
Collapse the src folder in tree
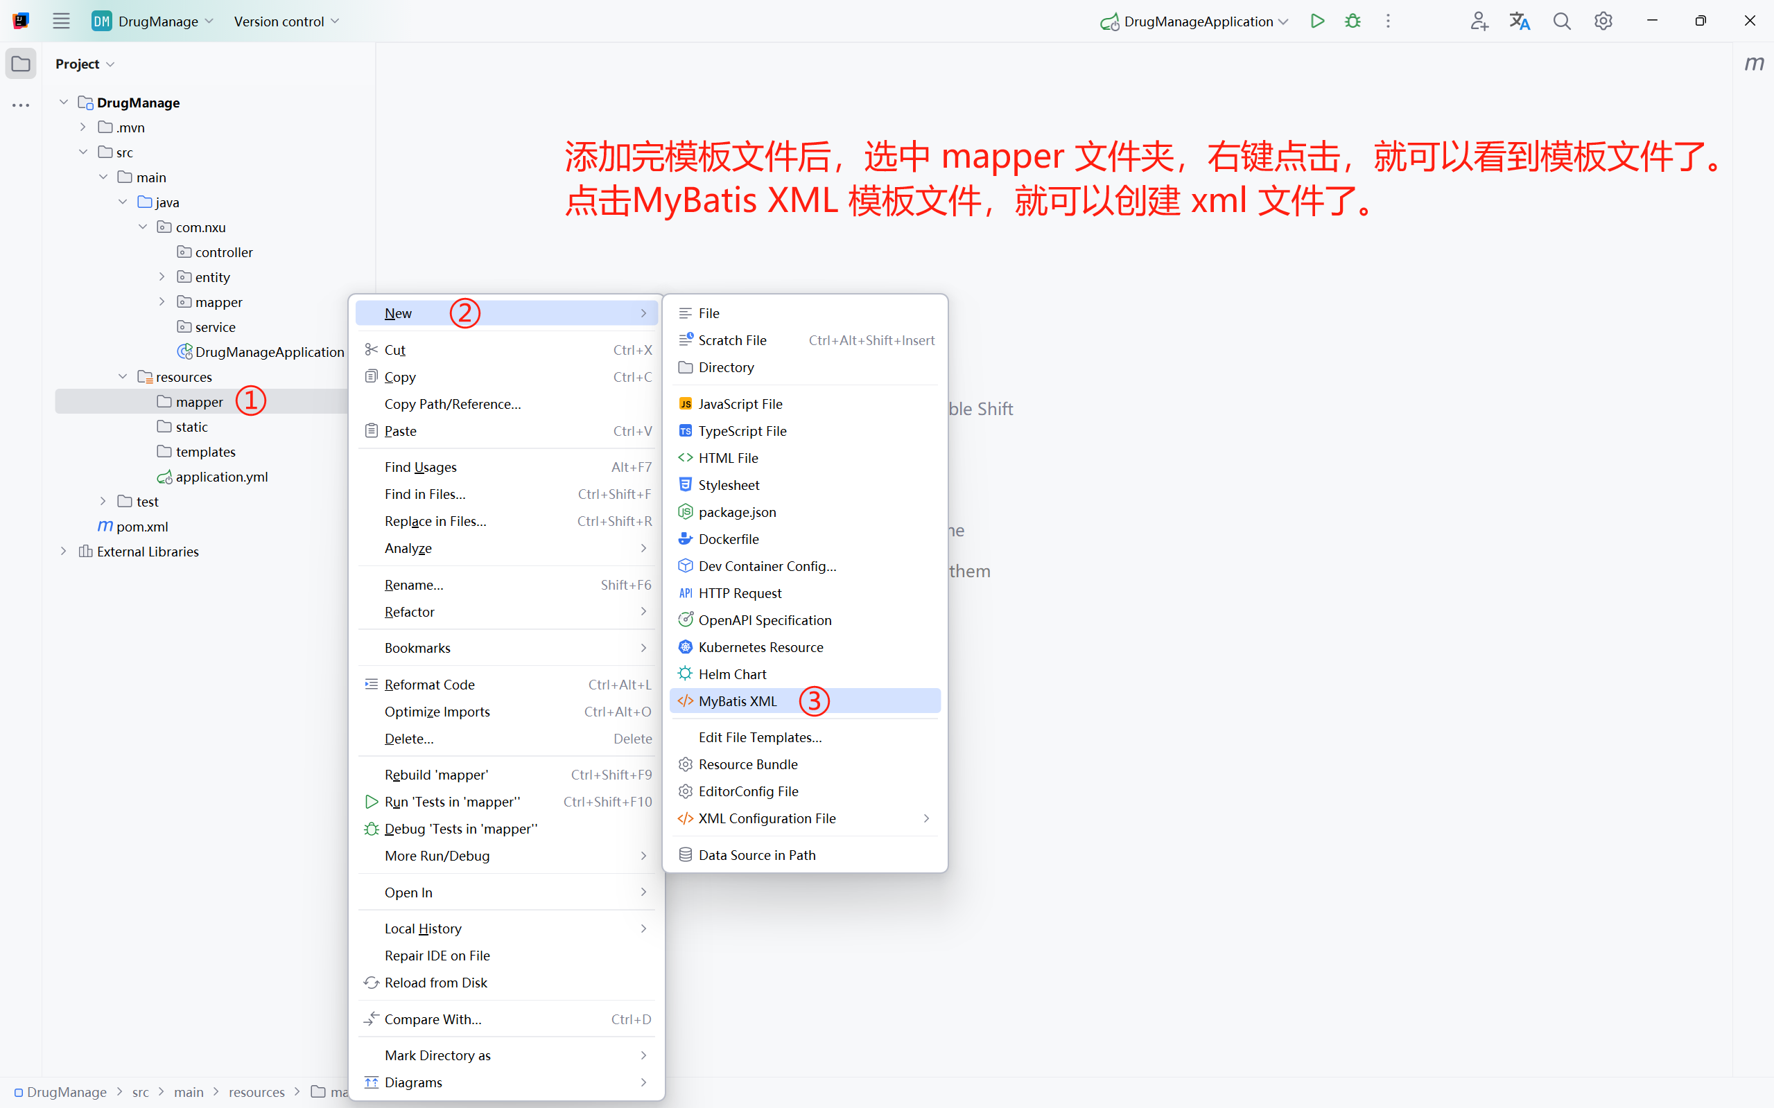[x=84, y=152]
